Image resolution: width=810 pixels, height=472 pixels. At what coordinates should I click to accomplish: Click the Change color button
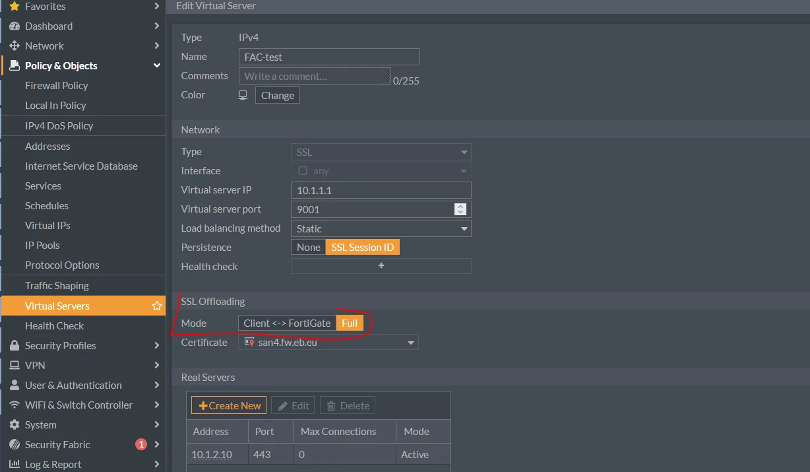(278, 95)
